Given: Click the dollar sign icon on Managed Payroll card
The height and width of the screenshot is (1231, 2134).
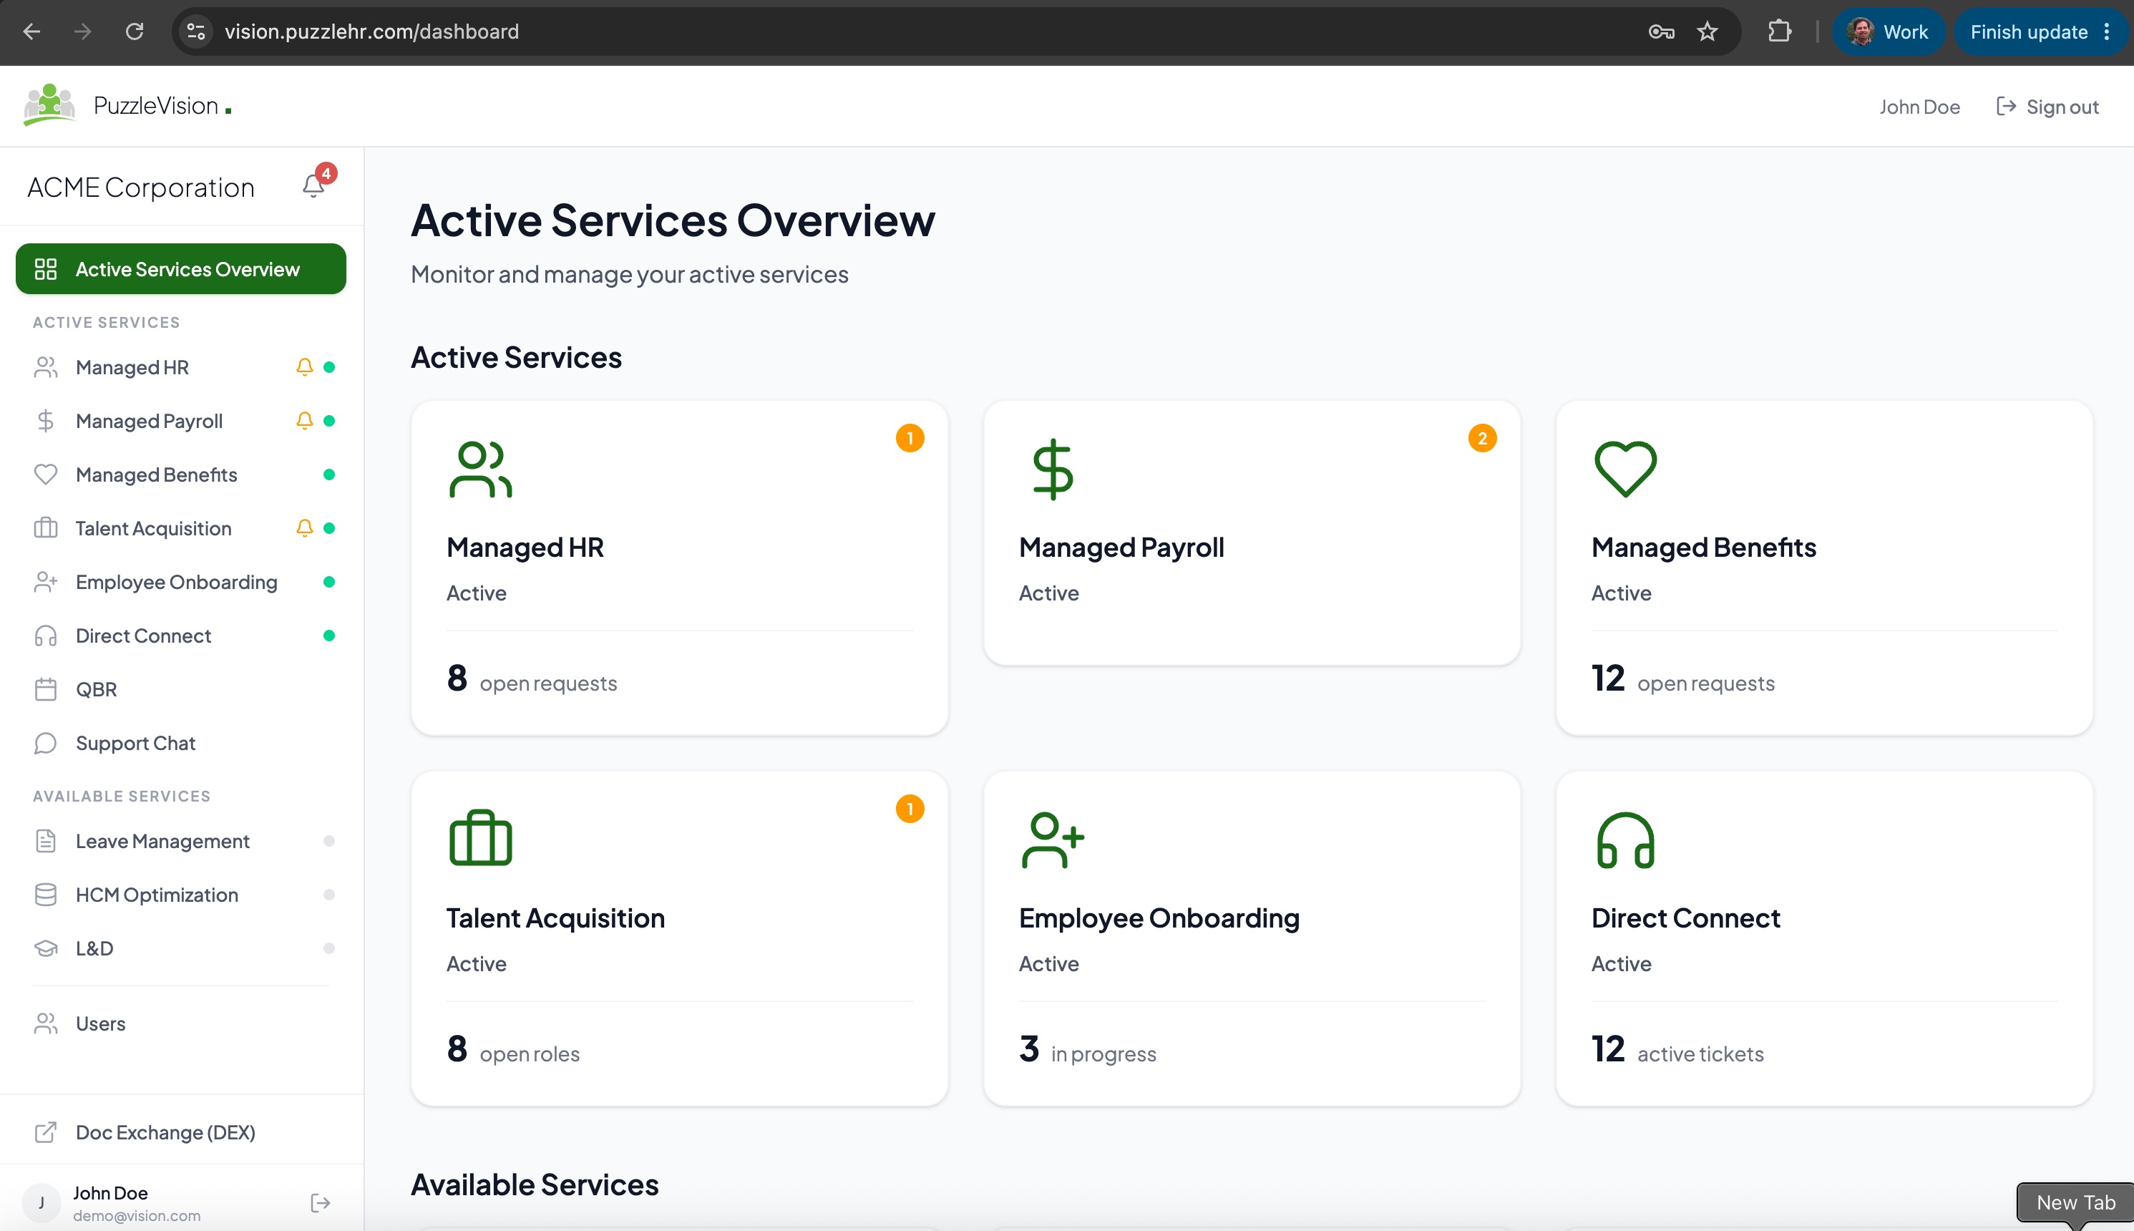Looking at the screenshot, I should (x=1052, y=469).
